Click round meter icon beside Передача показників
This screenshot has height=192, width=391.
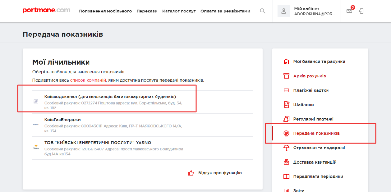coord(286,133)
